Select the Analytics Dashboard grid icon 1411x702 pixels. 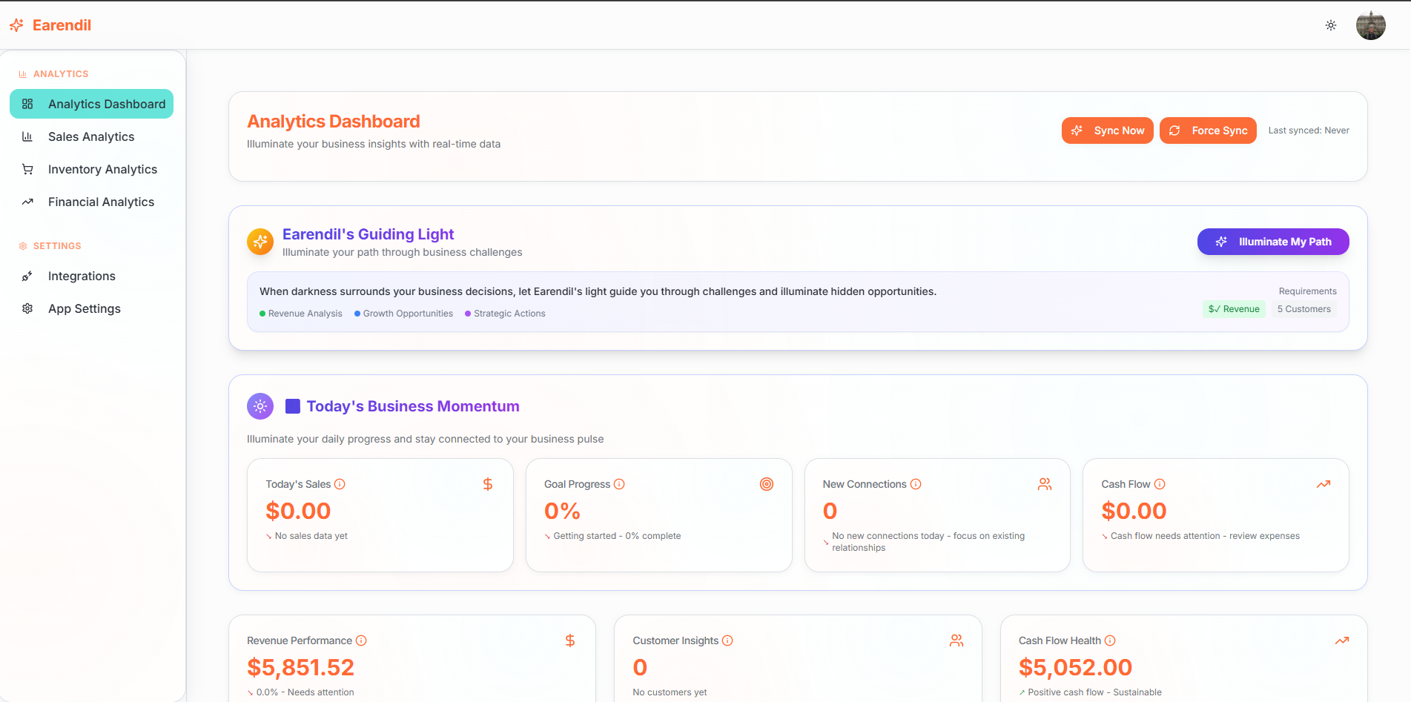click(27, 104)
